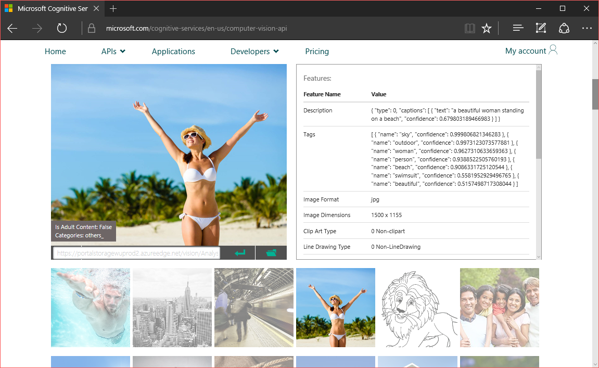Click the Home navigation link
Viewport: 599px width, 368px height.
pyautogui.click(x=55, y=52)
